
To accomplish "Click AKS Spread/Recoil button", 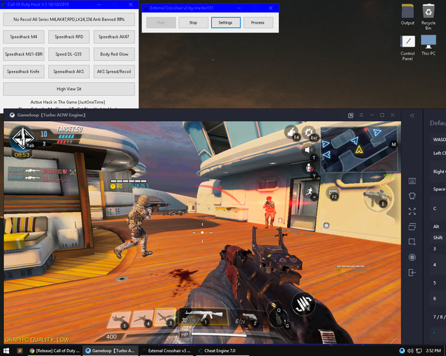I will tap(114, 71).
